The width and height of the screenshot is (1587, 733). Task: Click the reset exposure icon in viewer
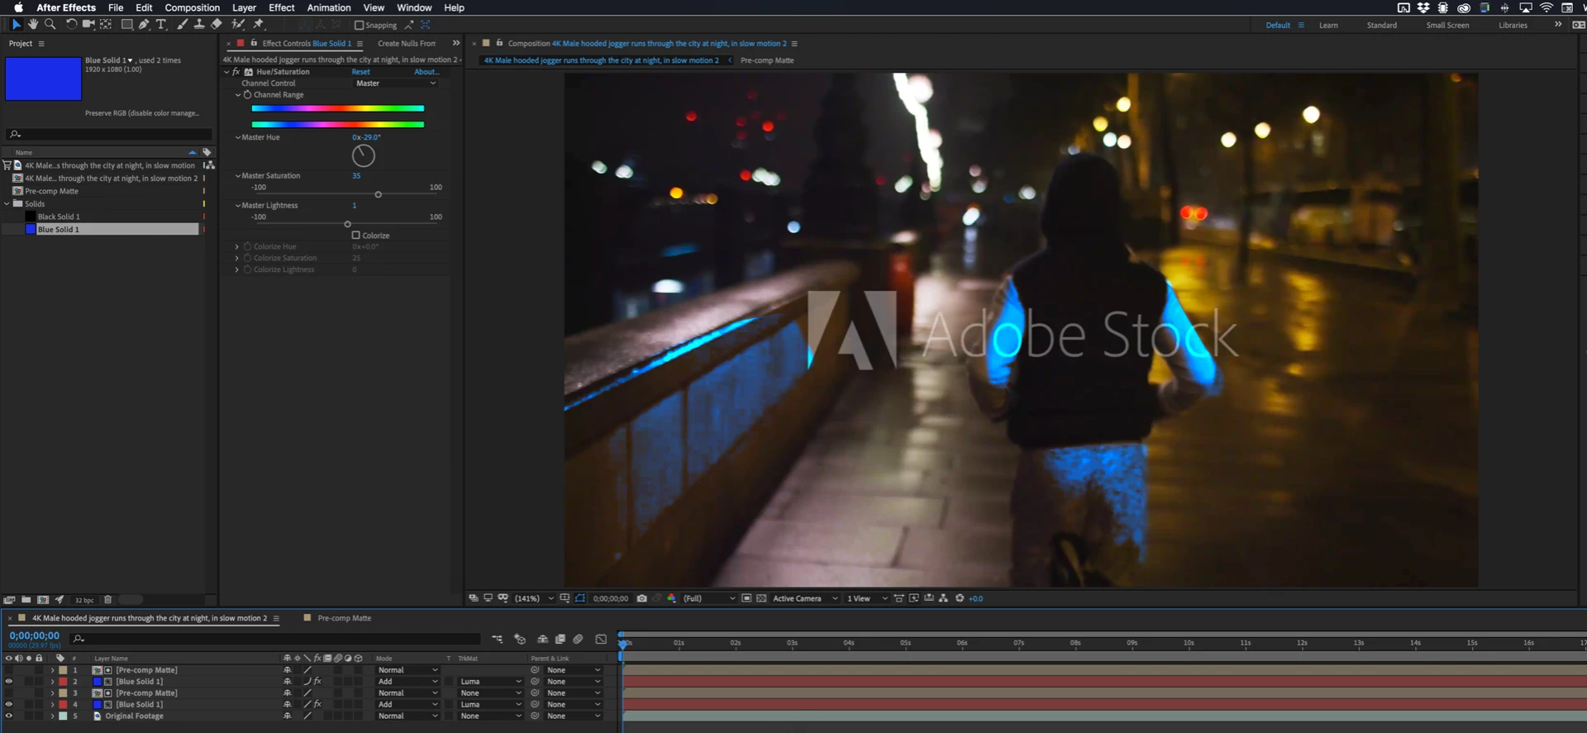coord(960,598)
